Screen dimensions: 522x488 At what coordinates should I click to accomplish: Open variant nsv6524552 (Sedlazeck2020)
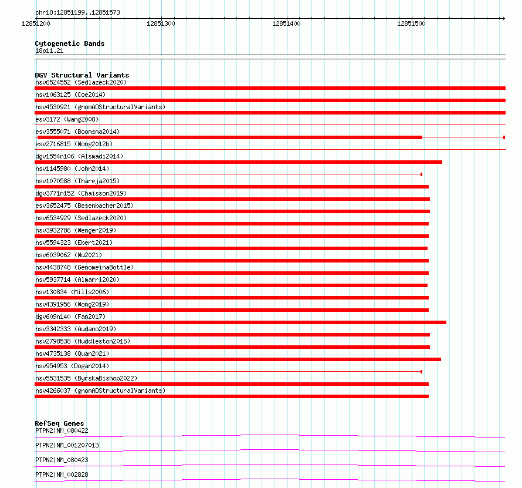[81, 82]
